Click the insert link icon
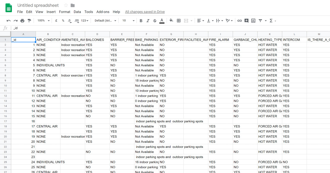Image resolution: width=330 pixels, height=173 pixels. coord(239,21)
